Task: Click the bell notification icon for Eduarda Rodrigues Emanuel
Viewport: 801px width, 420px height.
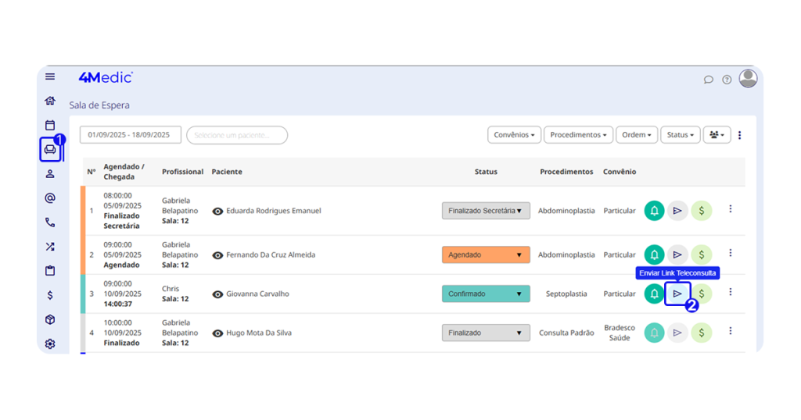Action: [654, 211]
